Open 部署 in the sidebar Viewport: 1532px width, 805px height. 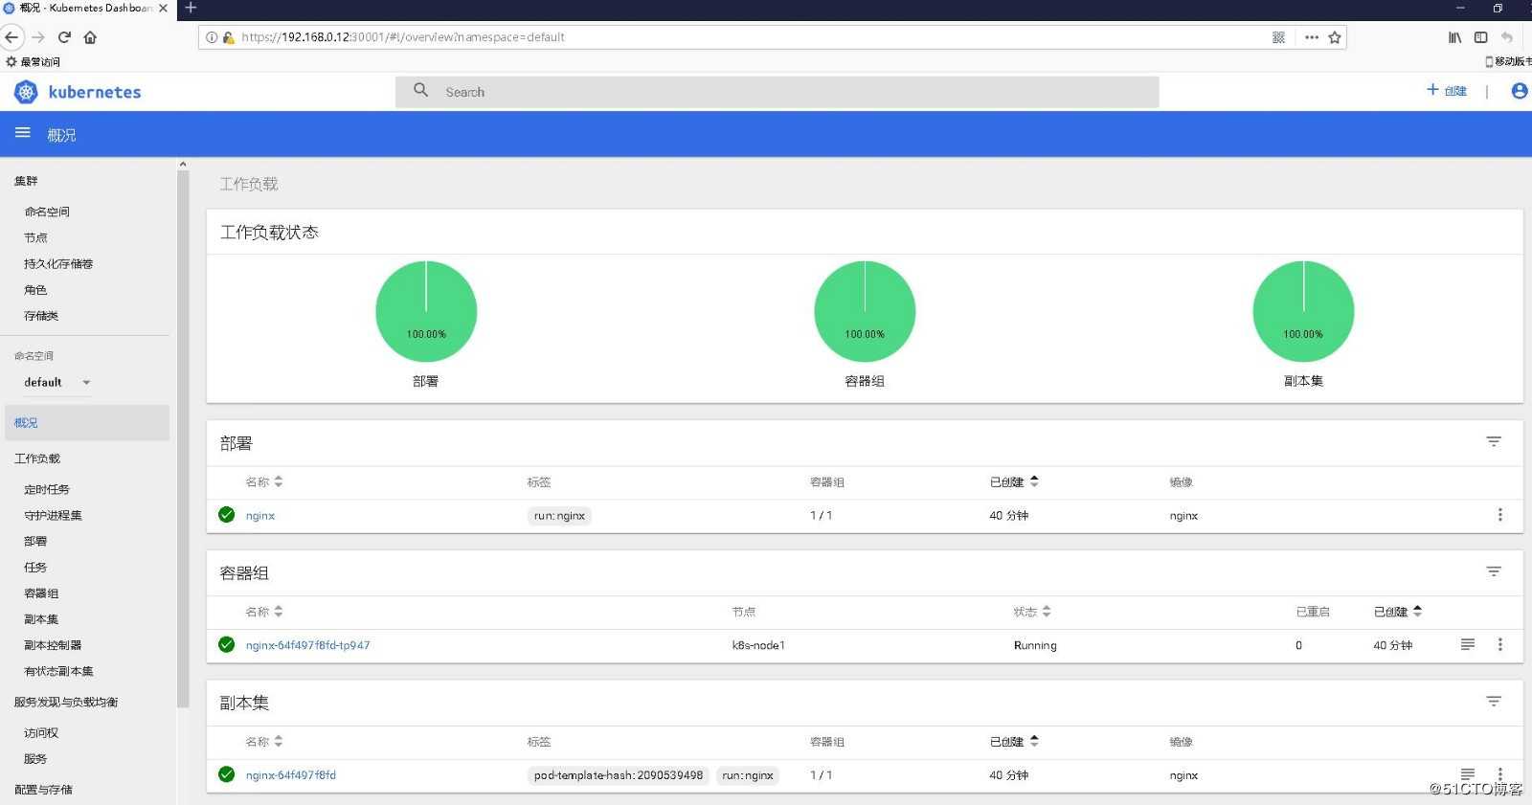35,541
